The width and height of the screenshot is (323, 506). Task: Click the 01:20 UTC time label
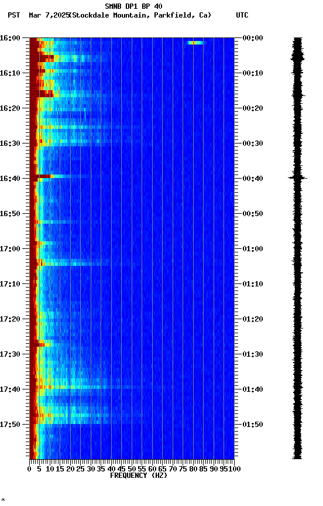(x=253, y=320)
